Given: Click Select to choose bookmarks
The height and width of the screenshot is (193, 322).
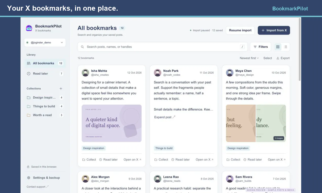Looking at the screenshot, I should [x=267, y=58].
